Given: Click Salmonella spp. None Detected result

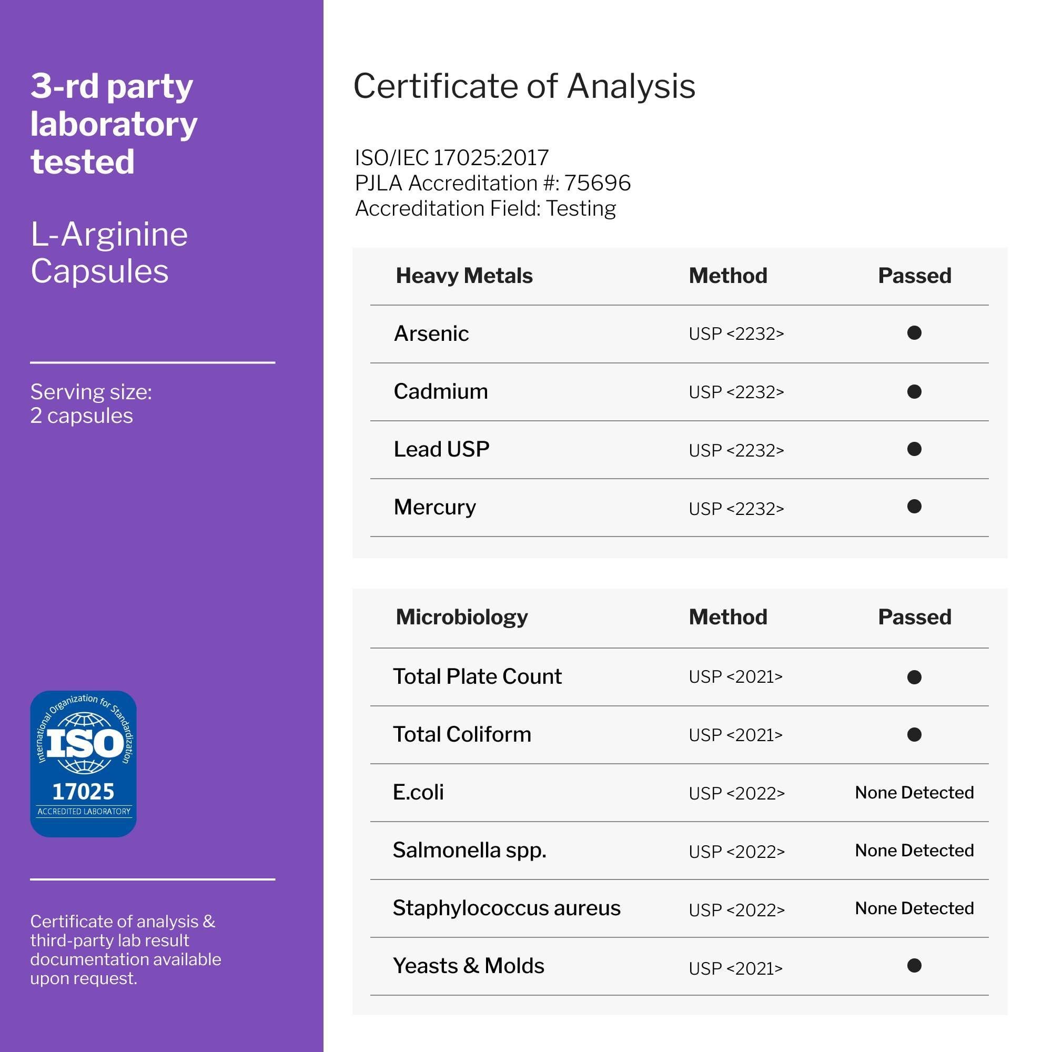Looking at the screenshot, I should (x=914, y=850).
